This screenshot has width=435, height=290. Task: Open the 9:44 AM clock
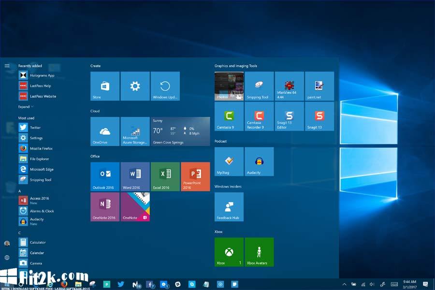tap(409, 284)
